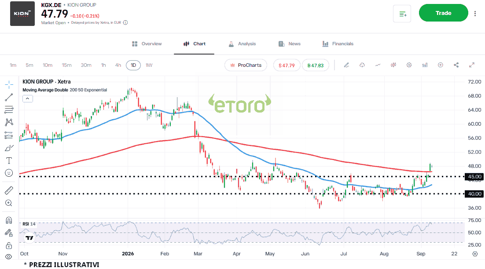Click the green Trade button

point(444,13)
